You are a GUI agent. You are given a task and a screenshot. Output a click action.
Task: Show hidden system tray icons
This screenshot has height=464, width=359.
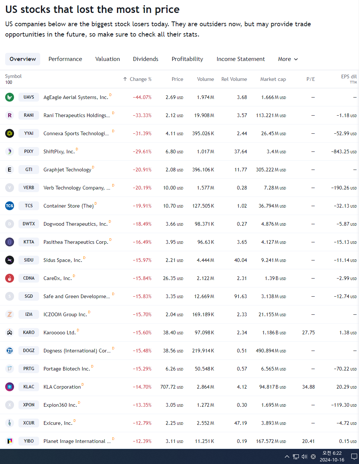tap(287, 457)
